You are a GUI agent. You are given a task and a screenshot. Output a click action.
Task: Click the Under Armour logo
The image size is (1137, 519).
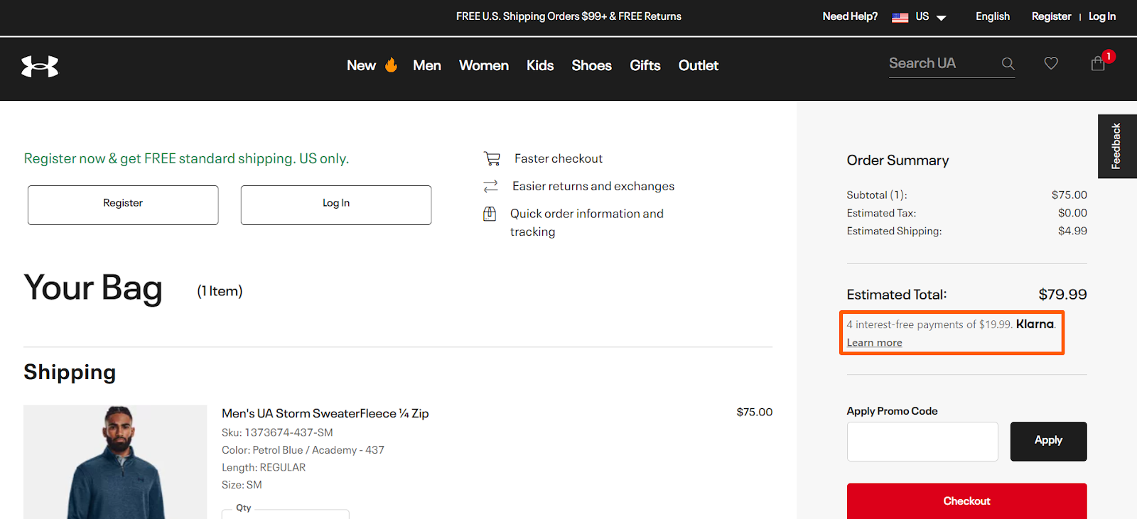click(x=40, y=66)
